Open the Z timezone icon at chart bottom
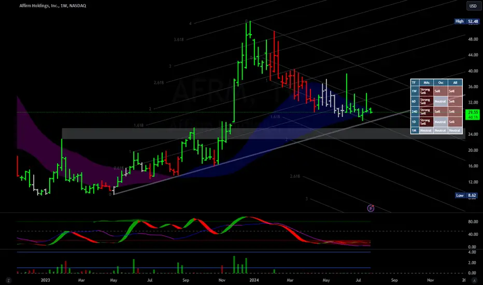The image size is (483, 285). coord(8,280)
